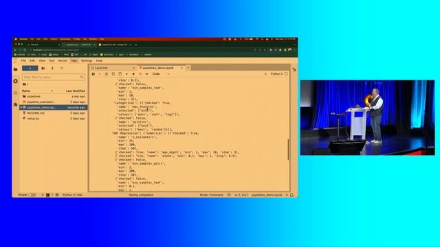Restart the kernel
Viewport: 440px width, 247px height.
(x=140, y=74)
